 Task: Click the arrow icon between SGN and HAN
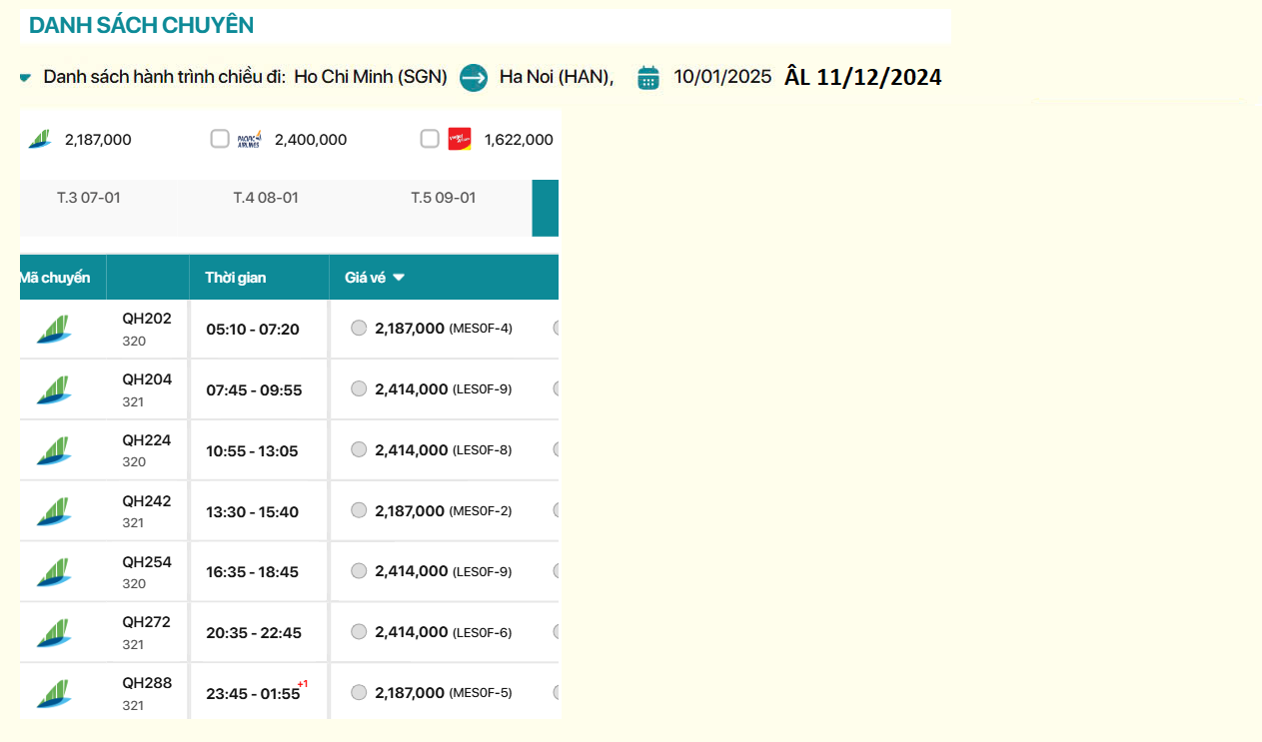coord(474,77)
